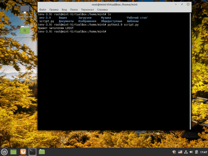Click the US flag keyboard layout icon
This screenshot has width=208, height=156.
coord(180,152)
